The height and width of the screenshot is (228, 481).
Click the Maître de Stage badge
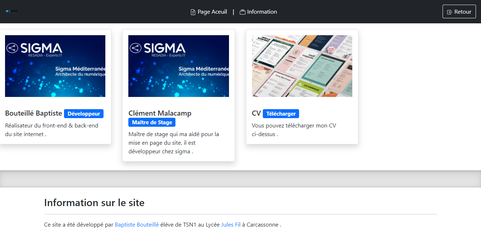(152, 122)
